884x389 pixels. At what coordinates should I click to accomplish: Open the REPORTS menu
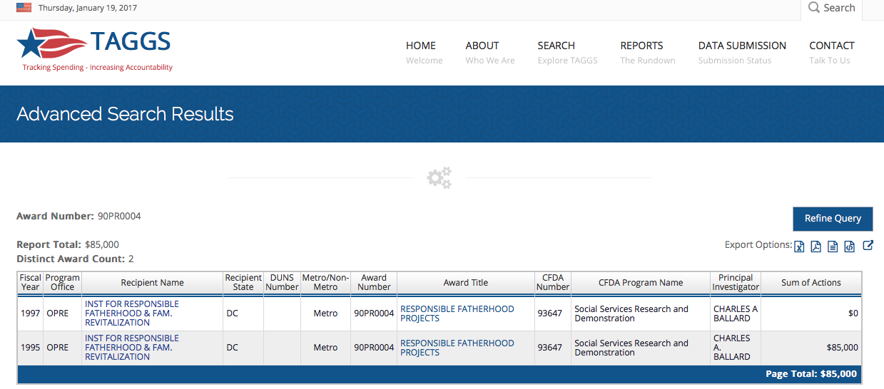(x=641, y=46)
